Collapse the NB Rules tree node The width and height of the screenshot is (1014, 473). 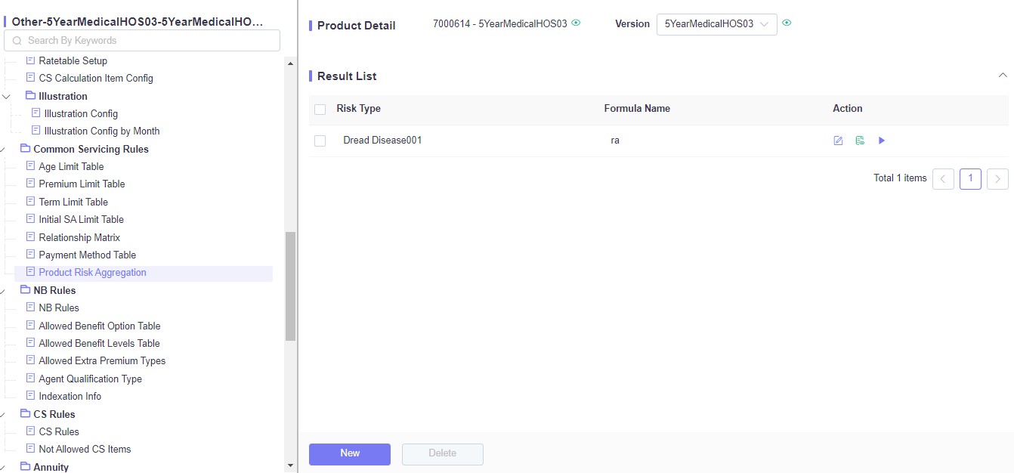(x=3, y=290)
